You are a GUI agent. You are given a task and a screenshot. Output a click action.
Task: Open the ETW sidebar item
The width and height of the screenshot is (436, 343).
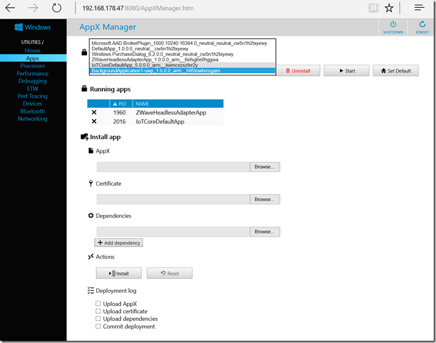click(x=33, y=88)
